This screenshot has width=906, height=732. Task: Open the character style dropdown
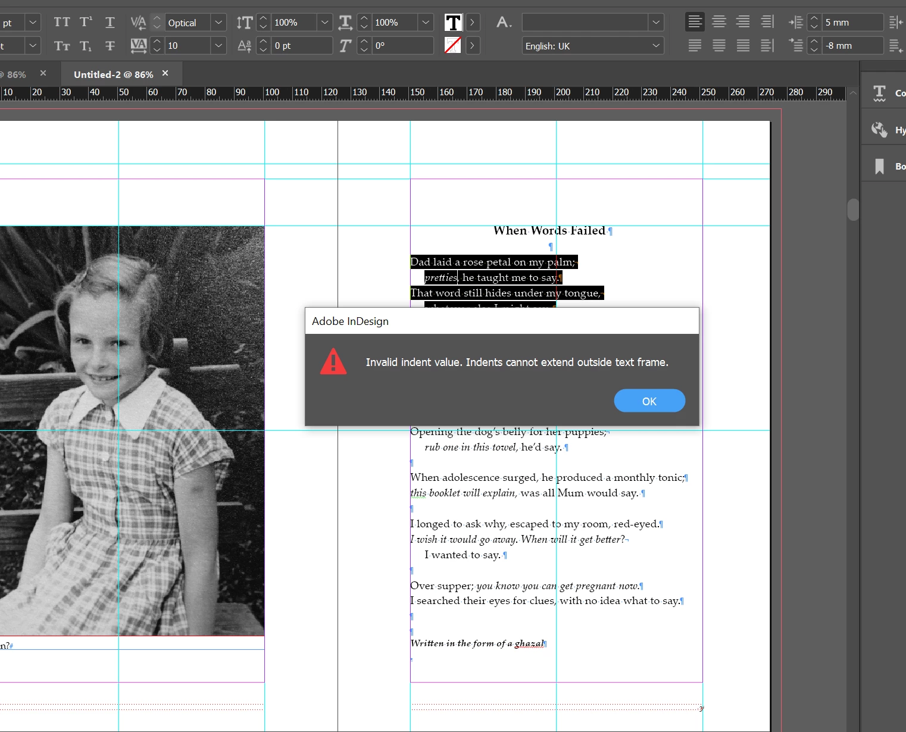tap(655, 23)
